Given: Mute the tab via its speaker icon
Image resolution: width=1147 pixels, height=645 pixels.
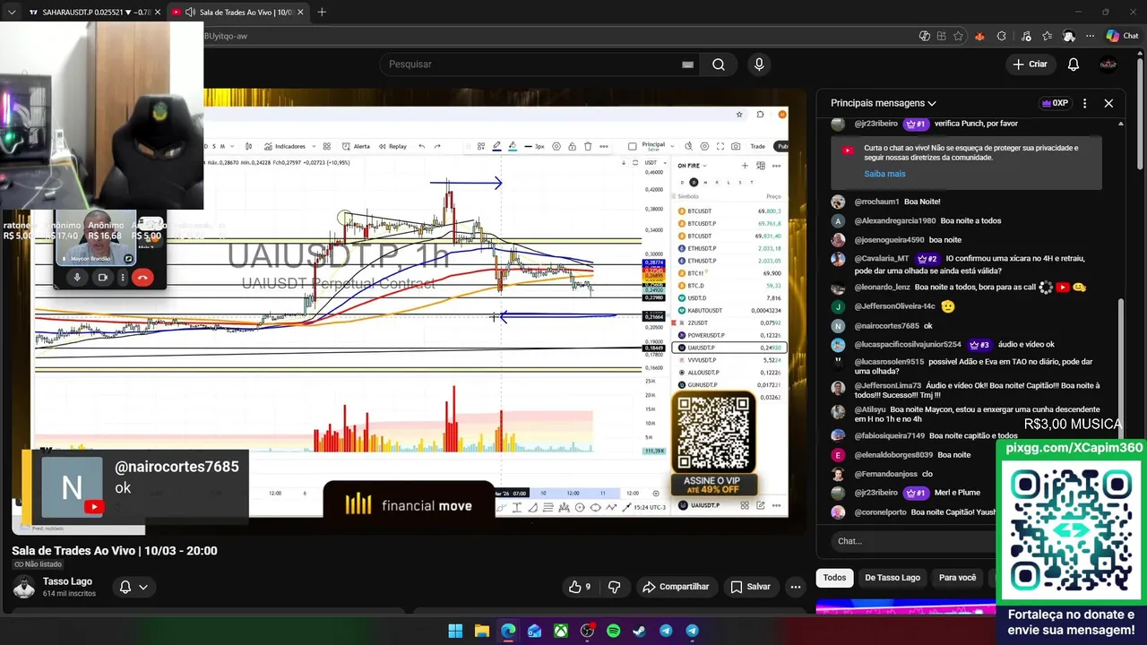Looking at the screenshot, I should click(x=190, y=13).
